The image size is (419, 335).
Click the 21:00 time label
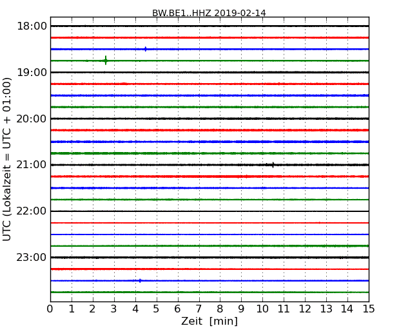32,165
